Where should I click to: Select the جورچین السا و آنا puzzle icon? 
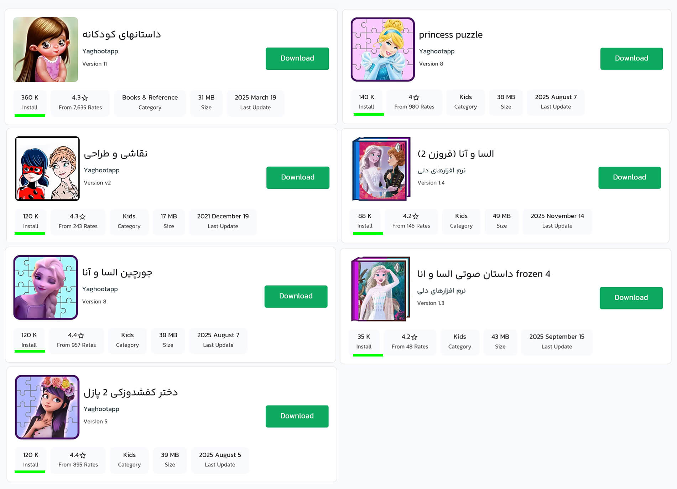(47, 287)
